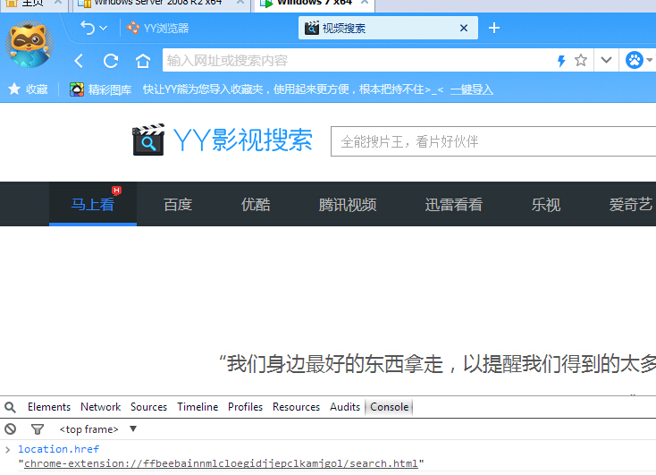Go to home page icon
The image size is (656, 475).
click(143, 61)
